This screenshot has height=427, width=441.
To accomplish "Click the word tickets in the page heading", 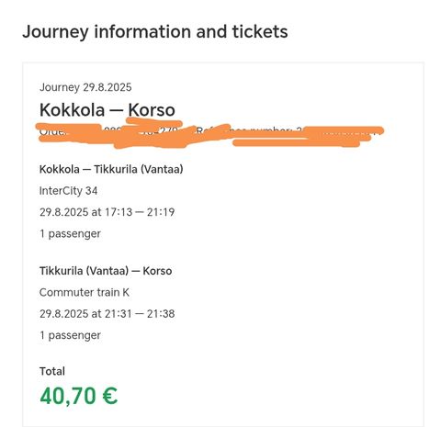I will [260, 31].
